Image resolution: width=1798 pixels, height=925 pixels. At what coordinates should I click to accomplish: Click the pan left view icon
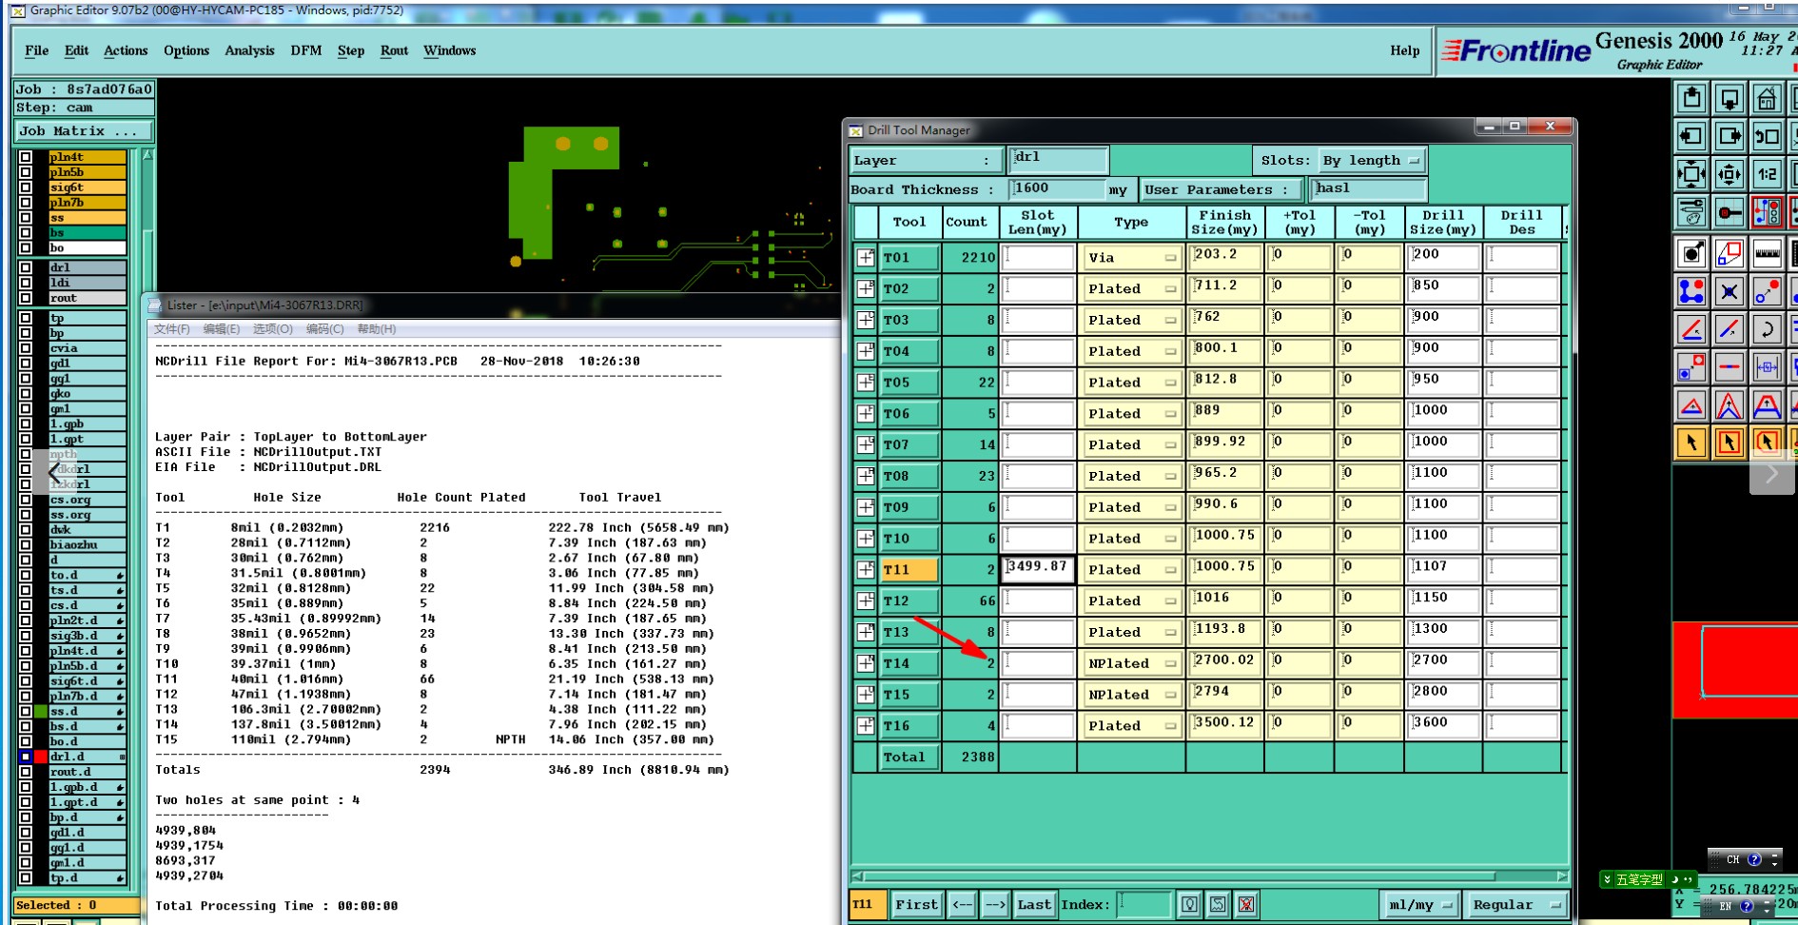click(1691, 136)
